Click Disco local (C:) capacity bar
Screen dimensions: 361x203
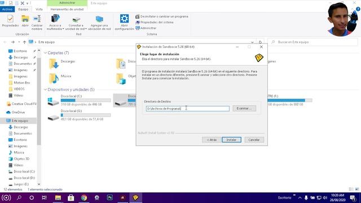click(86, 100)
